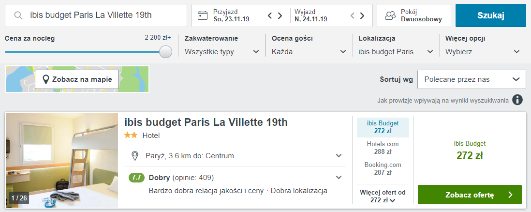Screen dimensions: 531x212
Task: Show more offers from 272 zł
Action: 383,196
